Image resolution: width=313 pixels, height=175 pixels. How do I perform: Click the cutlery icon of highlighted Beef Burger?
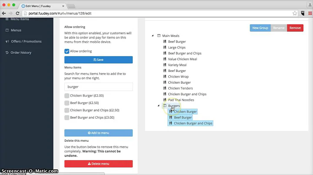(x=170, y=117)
